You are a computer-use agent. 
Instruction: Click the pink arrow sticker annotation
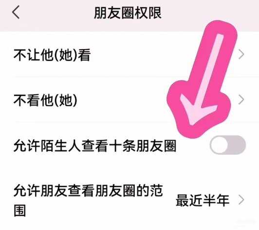pyautogui.click(x=202, y=79)
